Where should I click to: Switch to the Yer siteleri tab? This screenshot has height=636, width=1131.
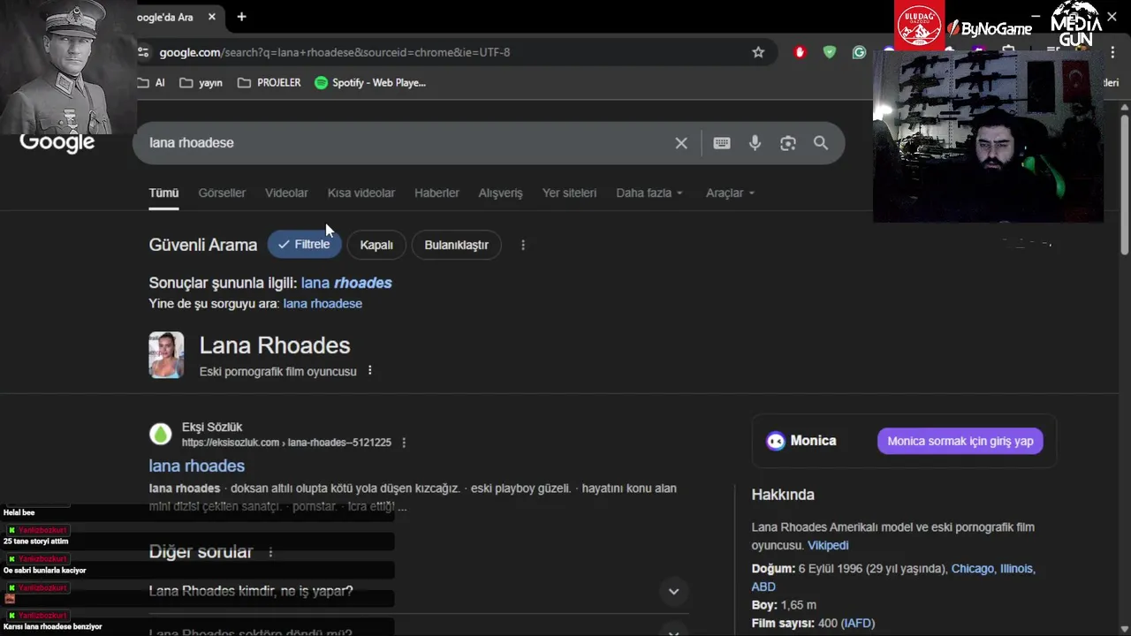[x=569, y=193]
